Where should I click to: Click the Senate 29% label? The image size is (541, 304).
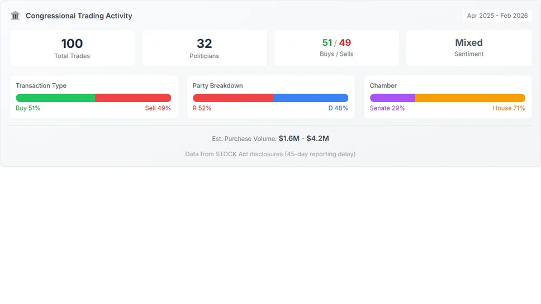pos(387,108)
